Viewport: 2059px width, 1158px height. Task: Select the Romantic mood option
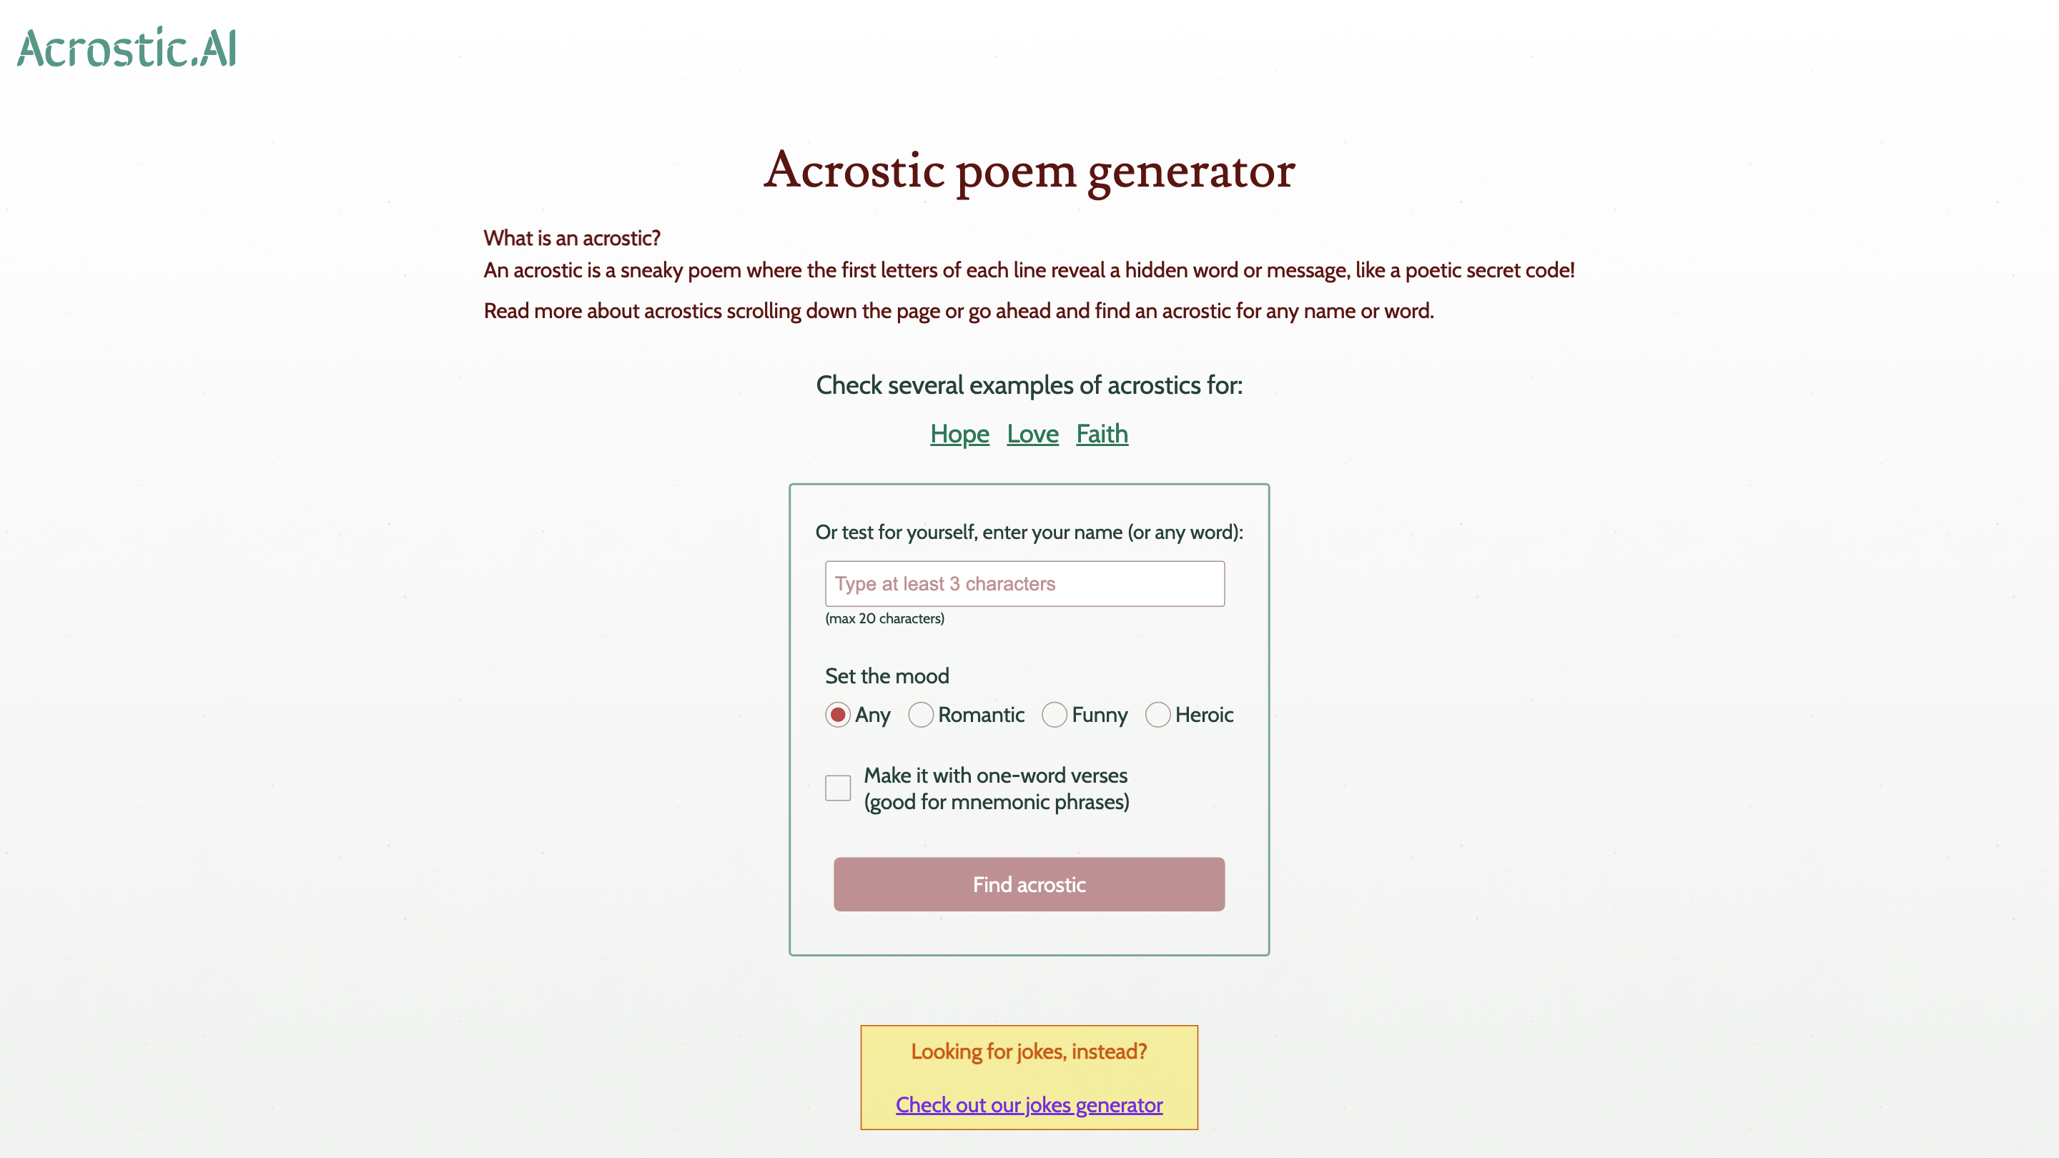point(921,716)
